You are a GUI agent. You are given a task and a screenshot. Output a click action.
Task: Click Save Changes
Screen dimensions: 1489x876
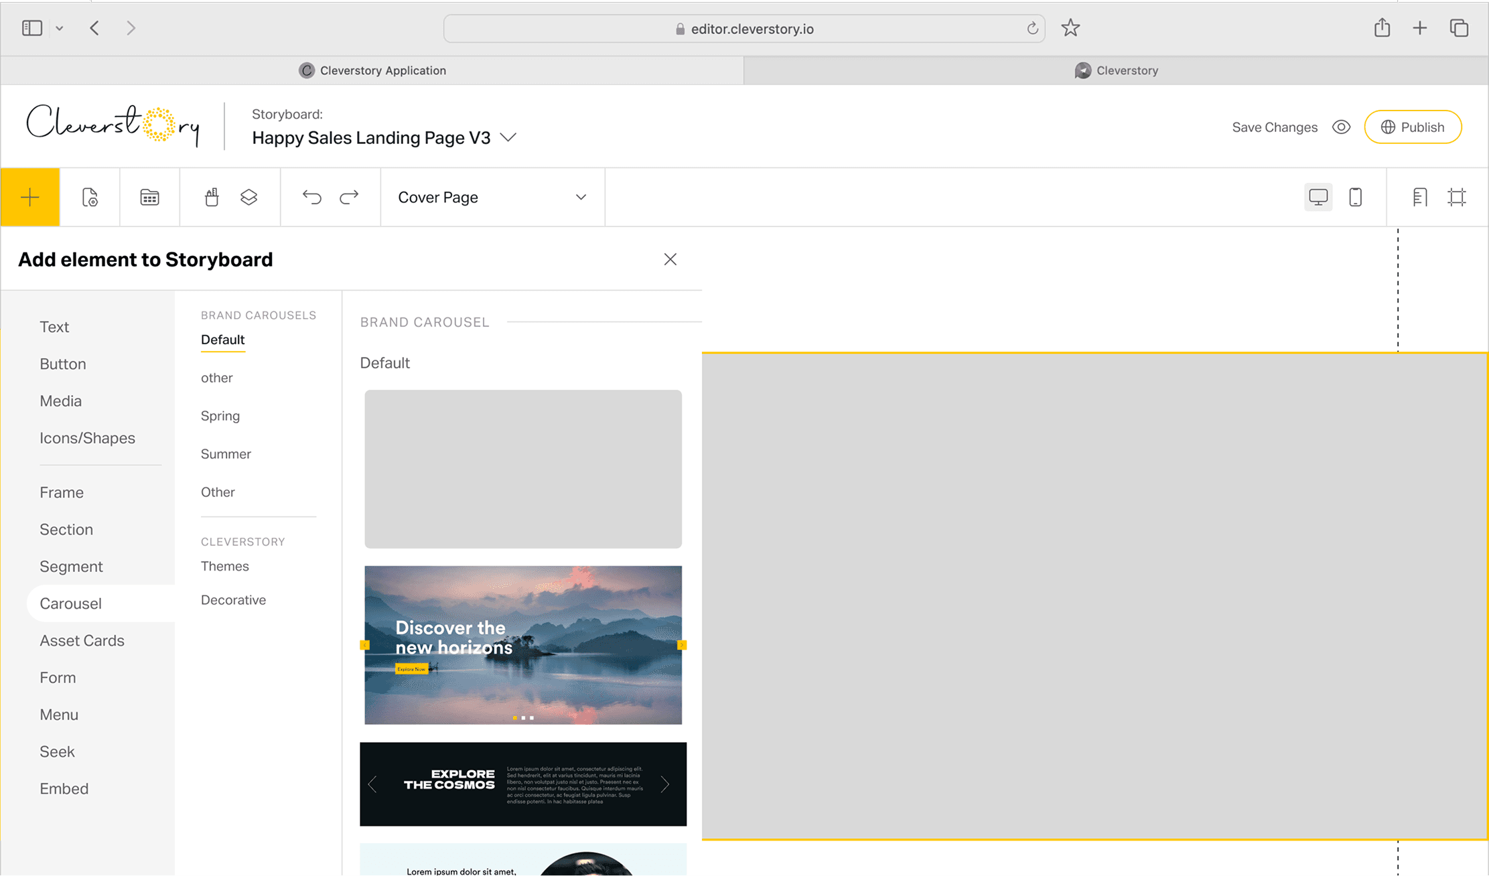(x=1275, y=127)
